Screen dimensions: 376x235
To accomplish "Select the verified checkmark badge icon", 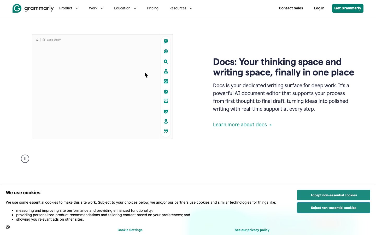I will pyautogui.click(x=166, y=92).
